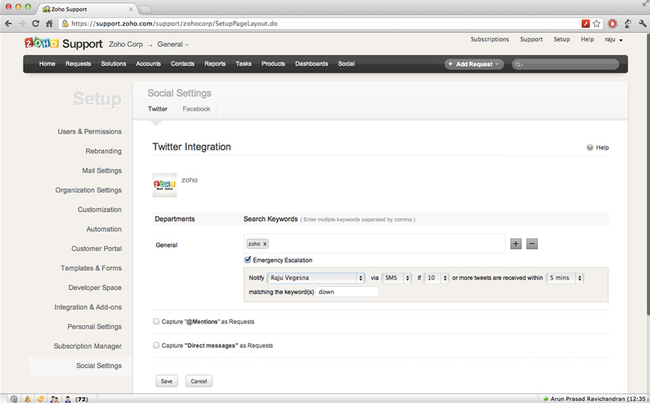The image size is (650, 403).
Task: Open the bell notifications icon in status bar
Action: click(27, 399)
